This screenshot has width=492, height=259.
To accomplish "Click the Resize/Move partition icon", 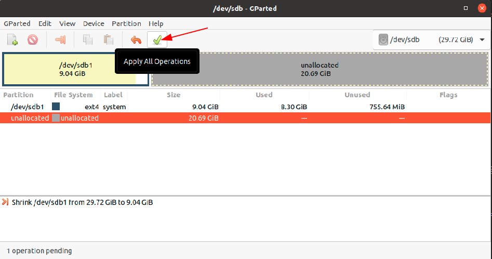I will 60,40.
